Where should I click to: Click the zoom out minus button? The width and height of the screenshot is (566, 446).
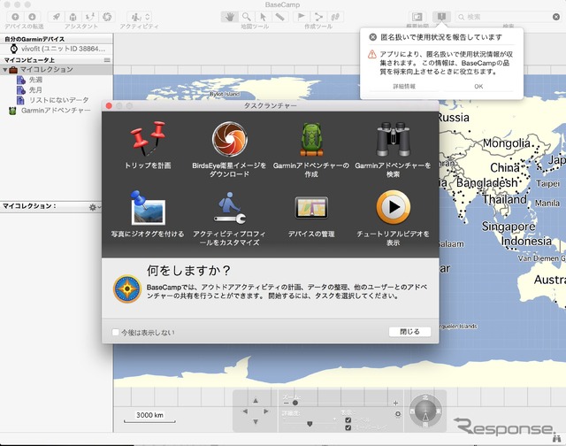point(286,403)
